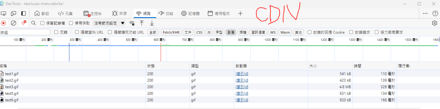
Task: Focus the 篩選 filter input field
Action: tap(25, 32)
